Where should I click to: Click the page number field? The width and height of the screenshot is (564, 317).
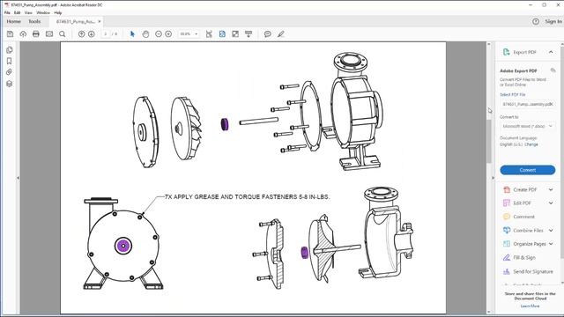coord(106,34)
